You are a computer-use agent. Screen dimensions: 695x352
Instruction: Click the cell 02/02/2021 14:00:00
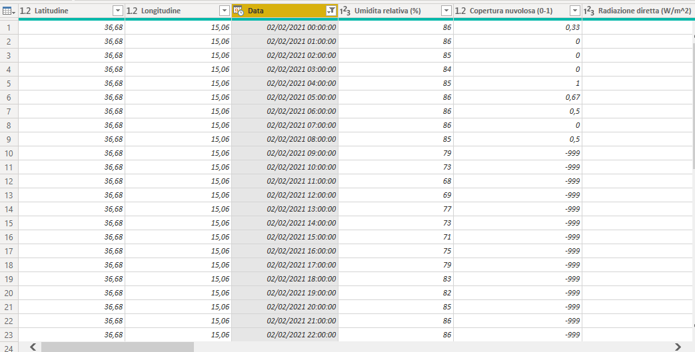[x=285, y=223]
